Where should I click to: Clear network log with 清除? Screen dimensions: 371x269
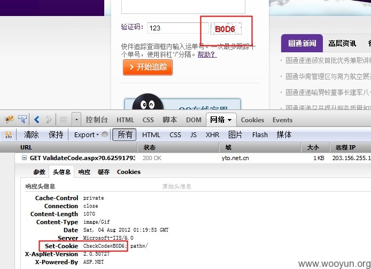tap(31, 135)
